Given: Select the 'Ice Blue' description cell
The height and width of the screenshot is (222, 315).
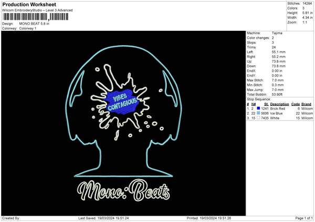Looking at the screenshot, I should click(x=276, y=113).
